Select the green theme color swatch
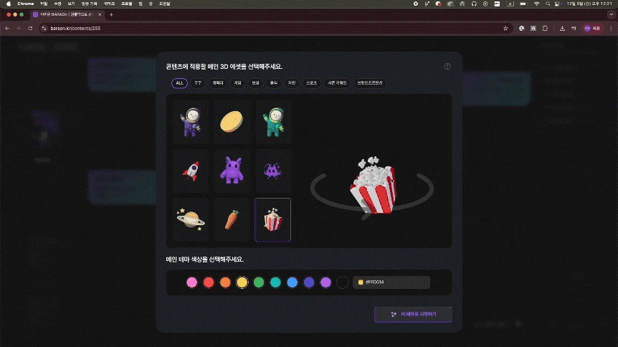 (259, 282)
